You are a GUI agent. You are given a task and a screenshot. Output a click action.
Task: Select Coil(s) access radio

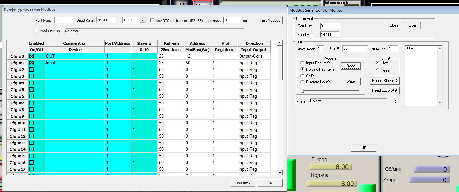[302, 76]
